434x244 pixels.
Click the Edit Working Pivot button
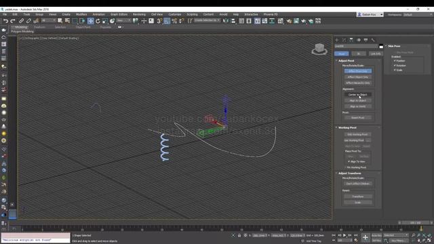(x=358, y=134)
